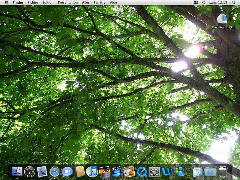Launch Microsoft Word from the Dock
The height and width of the screenshot is (180, 240).
point(167,172)
